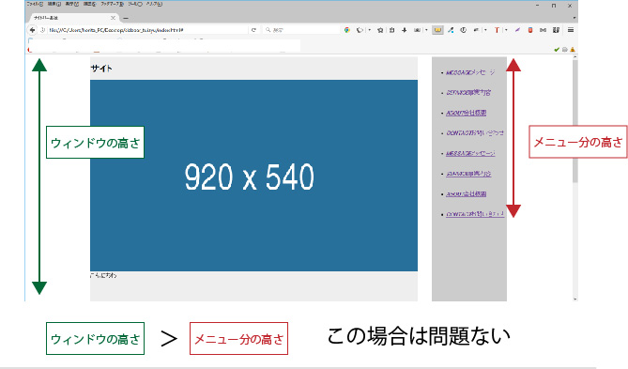Close the サイドバー tab with its X
This screenshot has width=628, height=369.
[113, 18]
